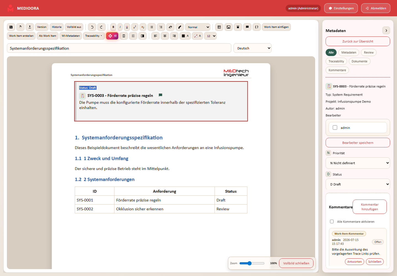Viewport: 397px width, 276px height.
Task: Open the Traceability dropdown menu
Action: 94,36
